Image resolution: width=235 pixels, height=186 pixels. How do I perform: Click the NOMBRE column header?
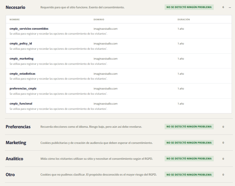tap(15, 20)
